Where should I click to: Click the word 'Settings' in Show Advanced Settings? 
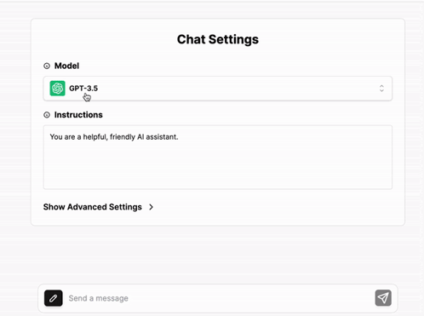[x=125, y=207]
